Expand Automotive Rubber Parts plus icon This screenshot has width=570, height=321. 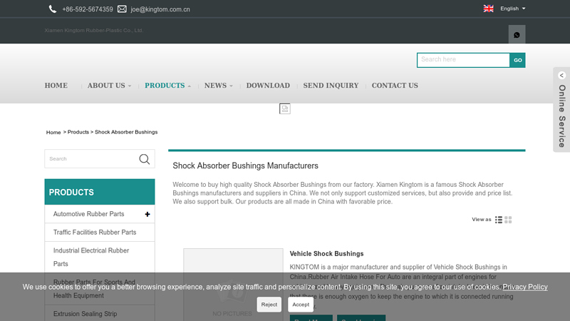point(147,215)
